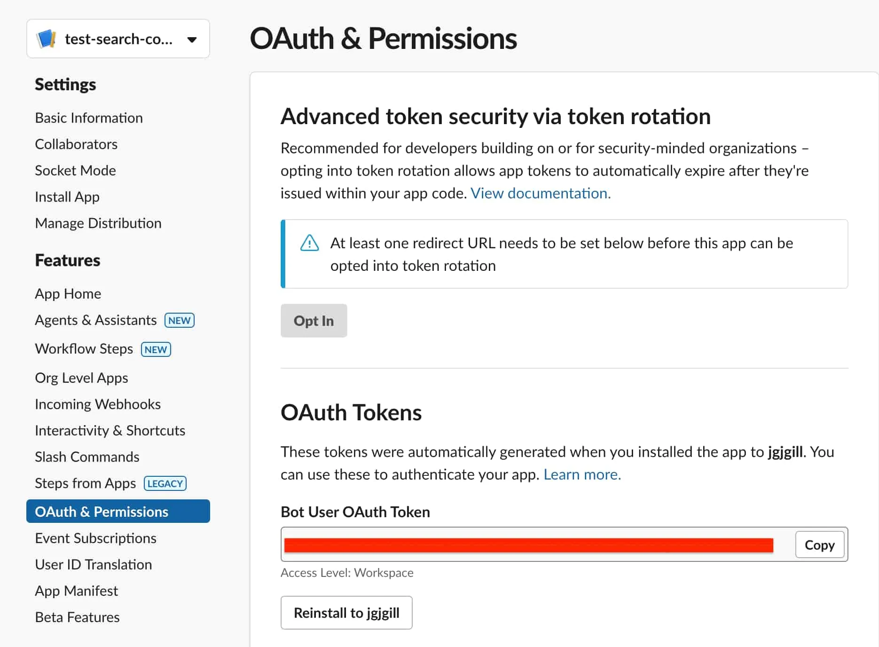879x647 pixels.
Task: Click the NEW badge beside Workflow Steps
Action: point(156,349)
